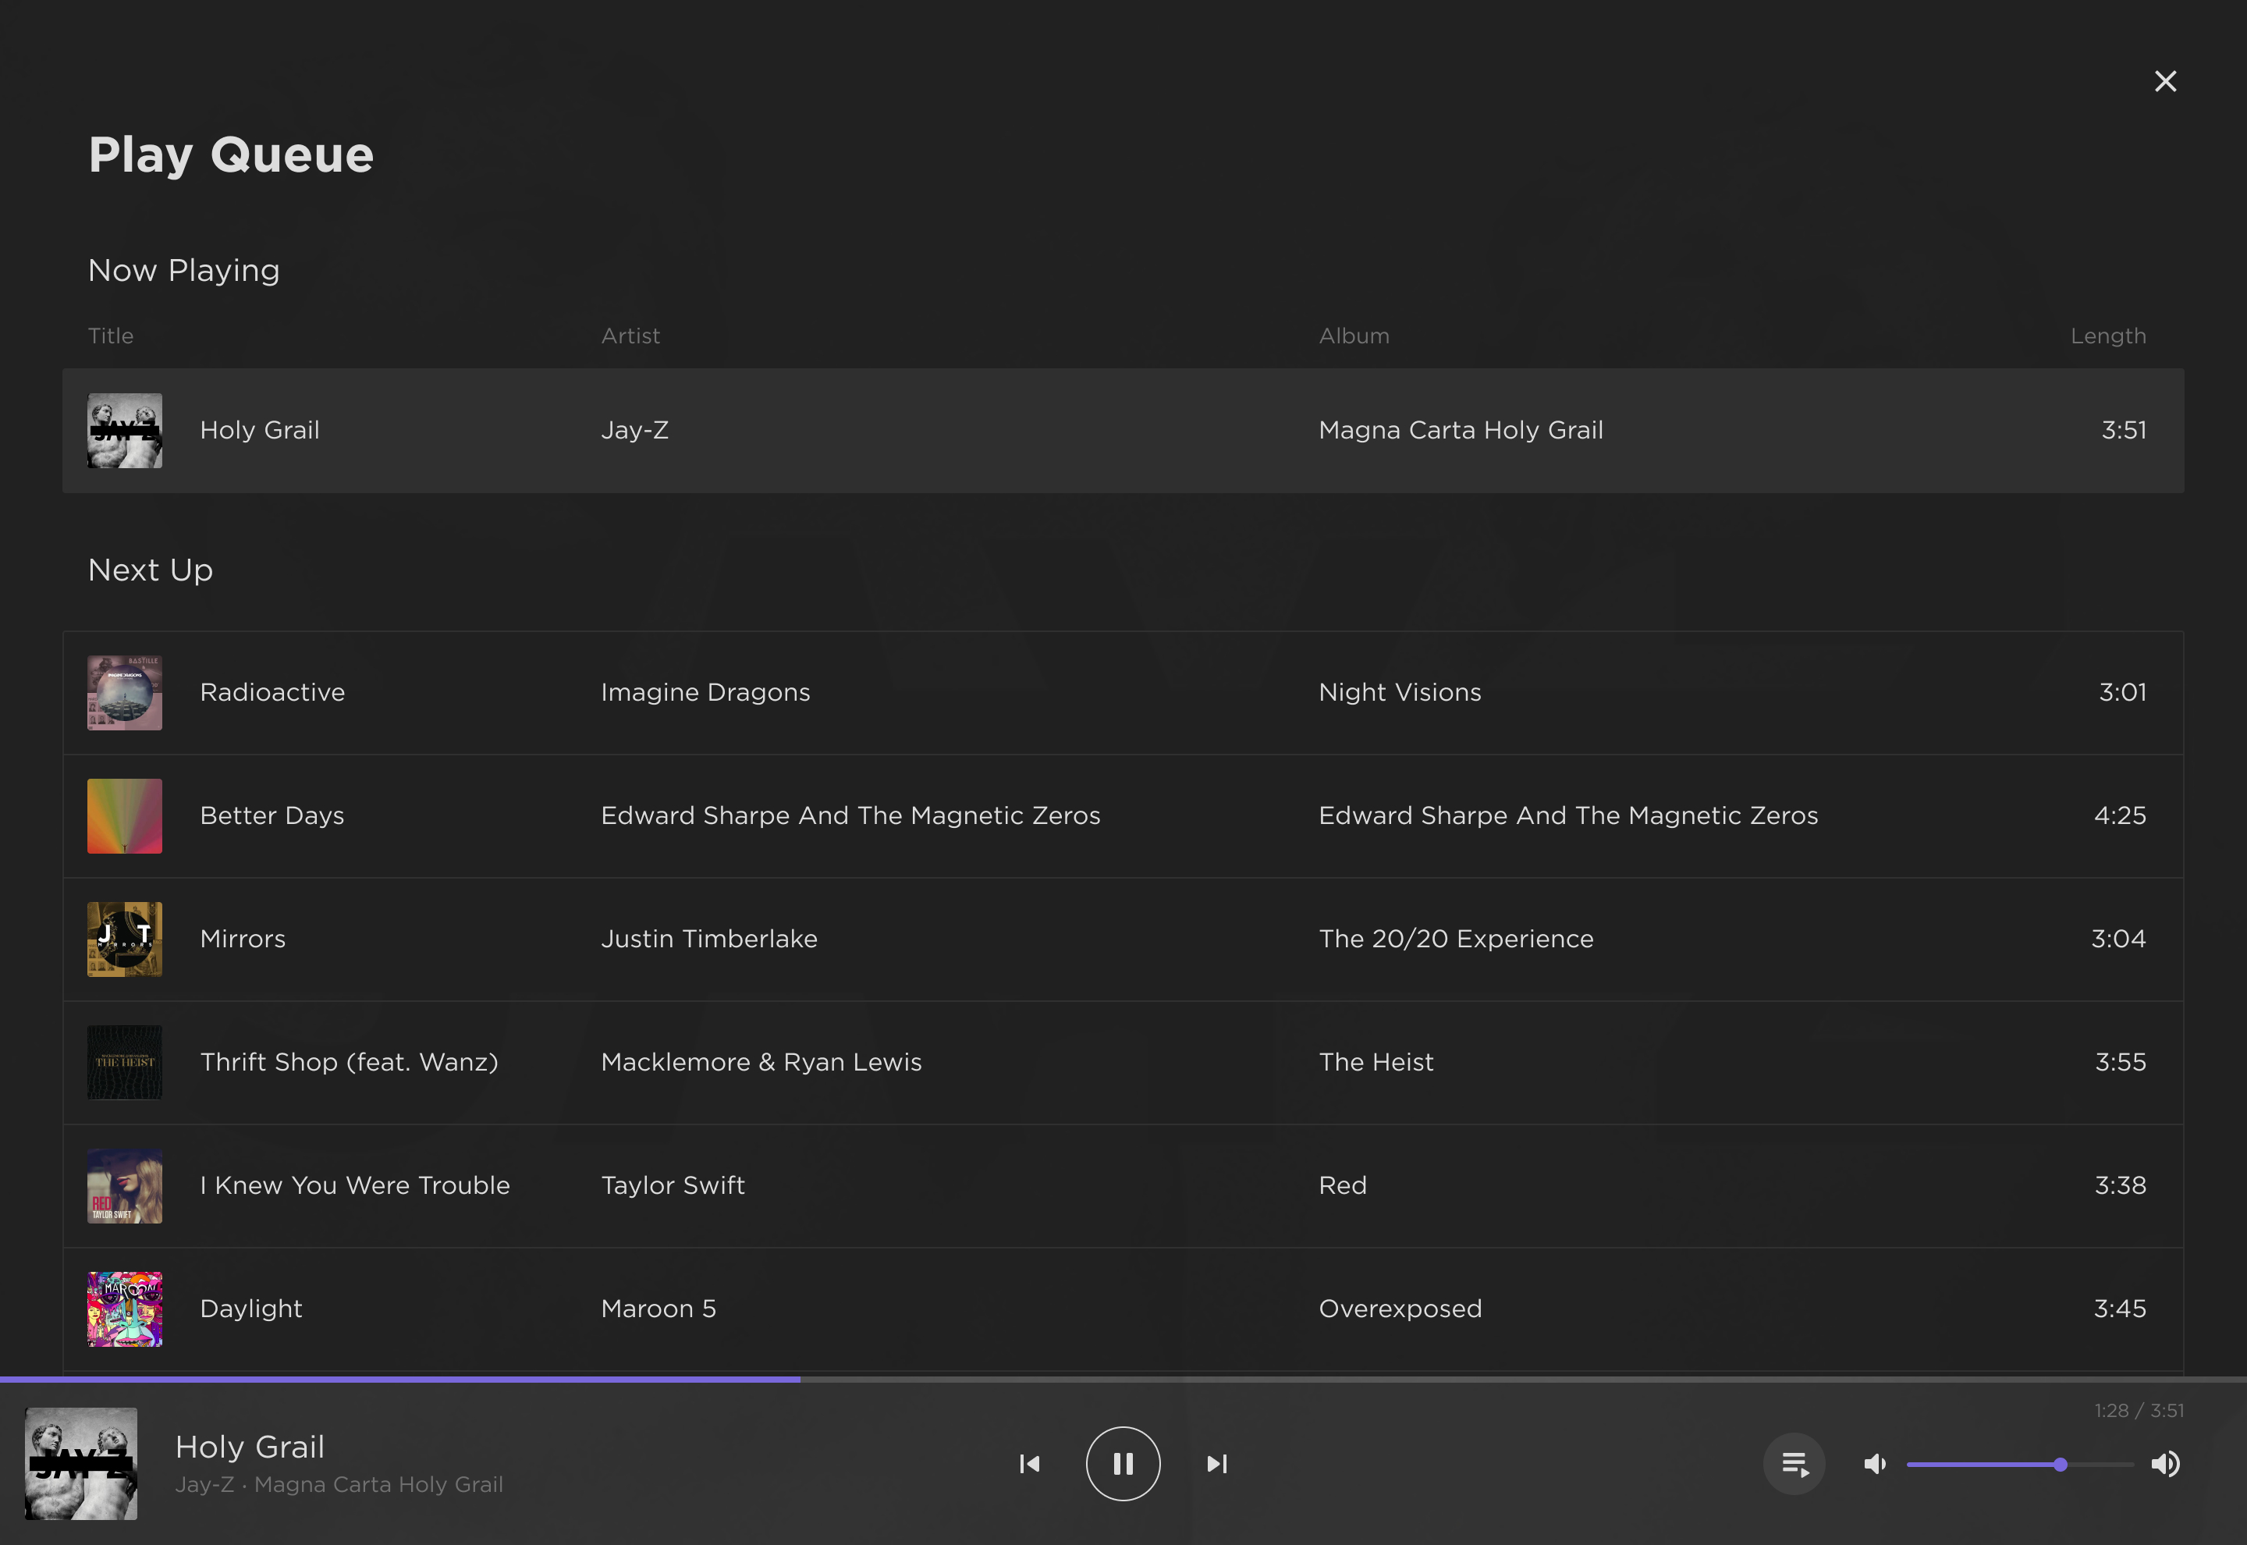Screen dimensions: 2247x1545
Task: Click Holy Grail title in player bar
Action: 250,1447
